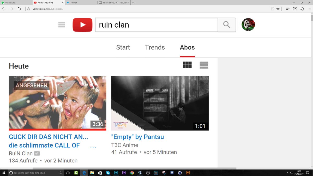Open Edge reading view icon
Viewport: 313px width, 176px height.
click(273, 9)
